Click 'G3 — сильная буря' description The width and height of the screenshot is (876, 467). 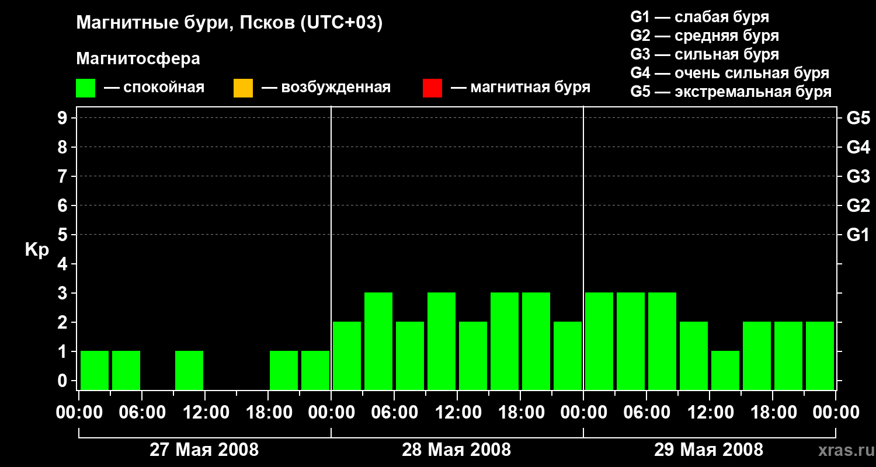coord(705,54)
